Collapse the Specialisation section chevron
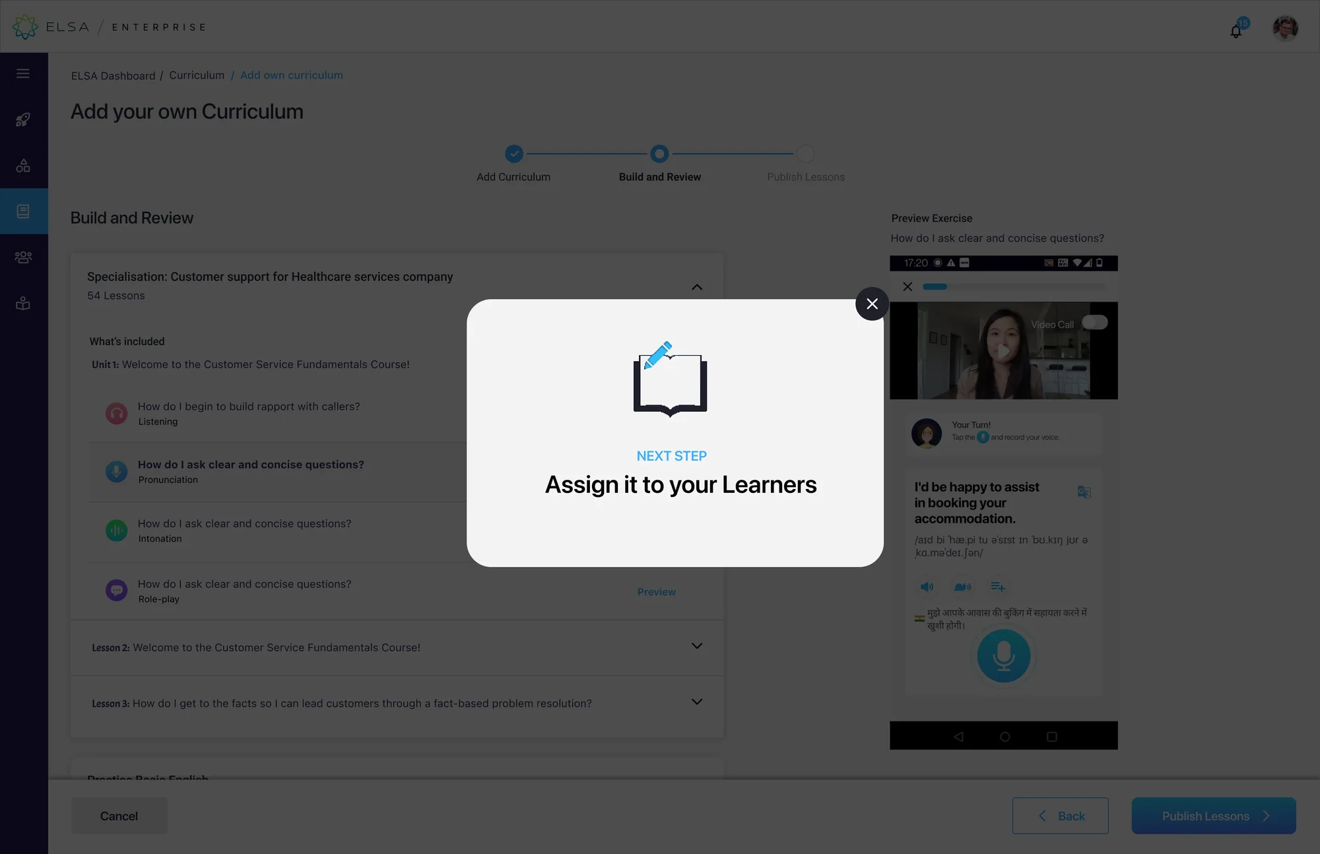This screenshot has height=854, width=1320. pos(697,287)
